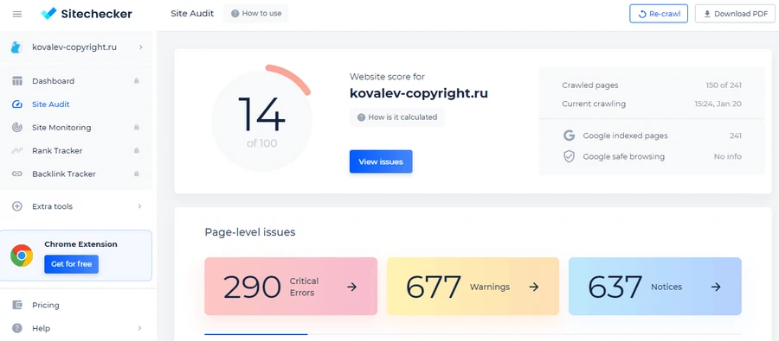The width and height of the screenshot is (779, 341).
Task: Expand the Extra tools chevron
Action: click(x=139, y=206)
